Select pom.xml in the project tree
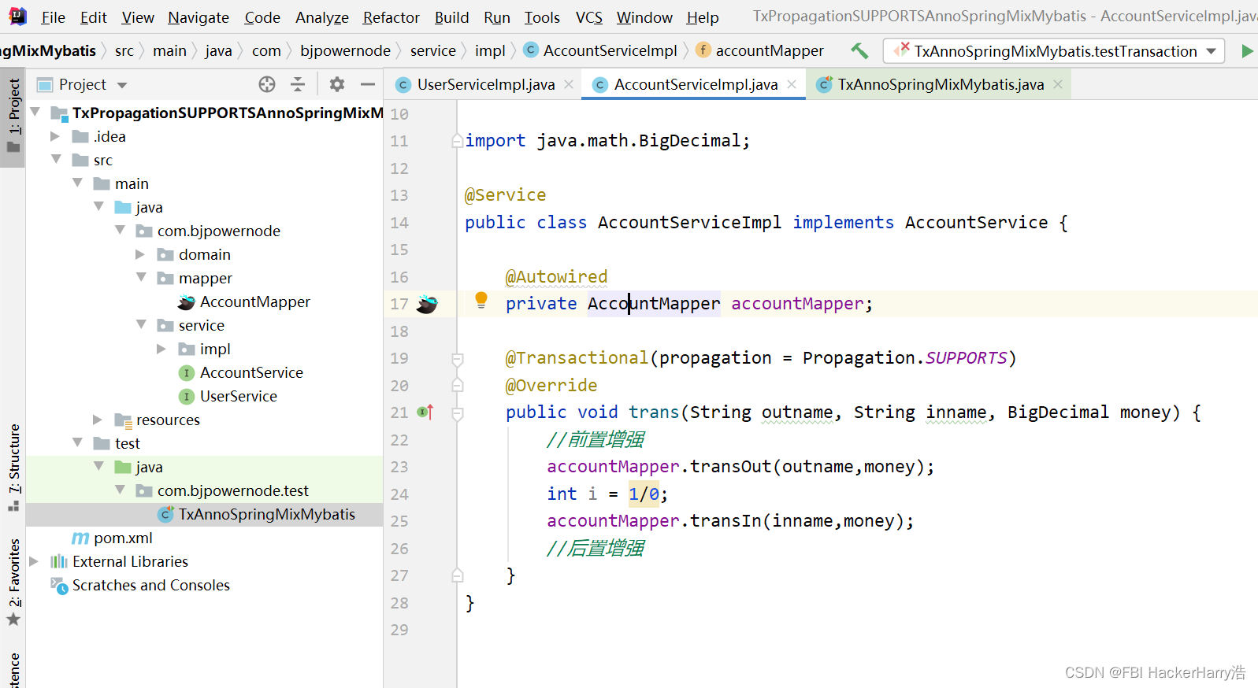Viewport: 1258px width, 688px height. [x=123, y=538]
